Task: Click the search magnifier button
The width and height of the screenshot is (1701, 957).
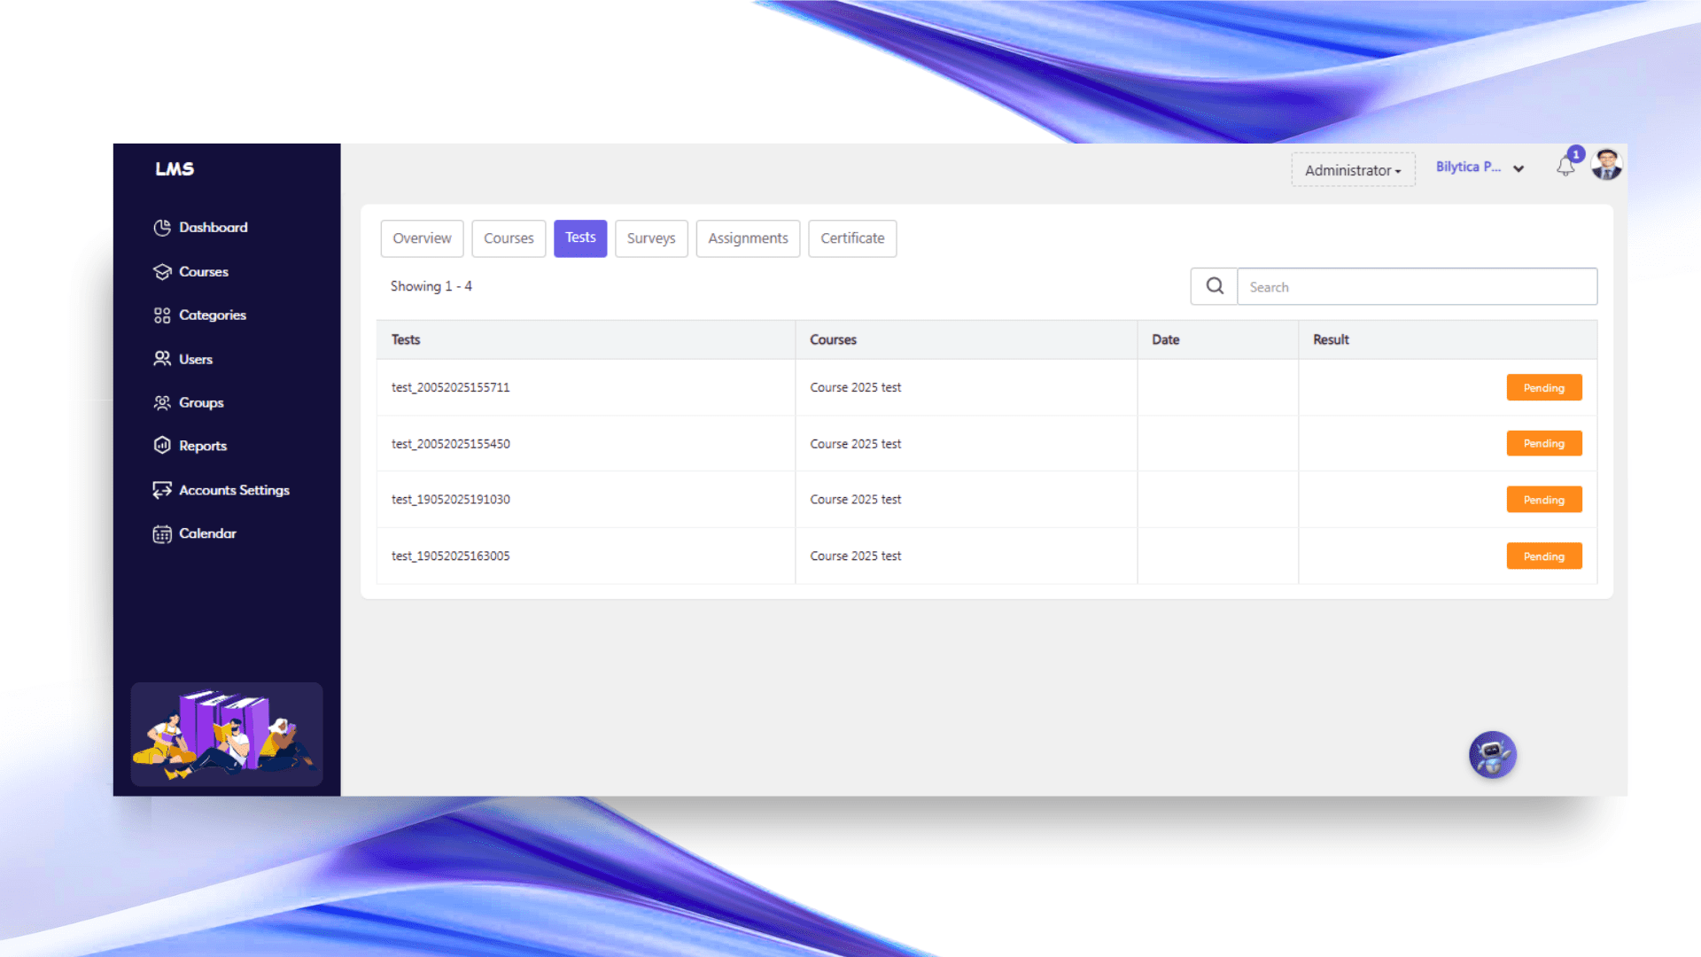Action: 1214,286
